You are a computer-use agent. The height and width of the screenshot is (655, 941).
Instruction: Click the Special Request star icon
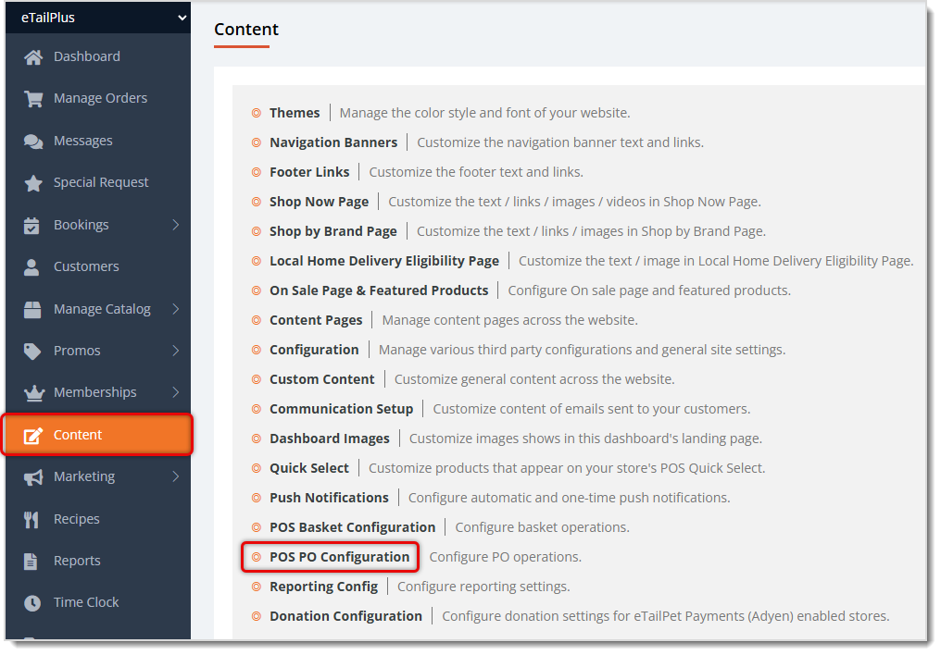[33, 183]
